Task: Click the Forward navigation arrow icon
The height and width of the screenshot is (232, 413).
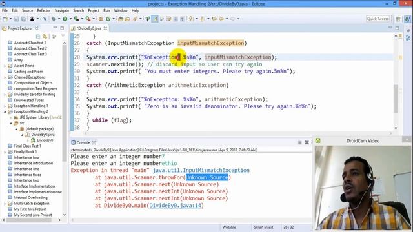Action: [x=232, y=19]
